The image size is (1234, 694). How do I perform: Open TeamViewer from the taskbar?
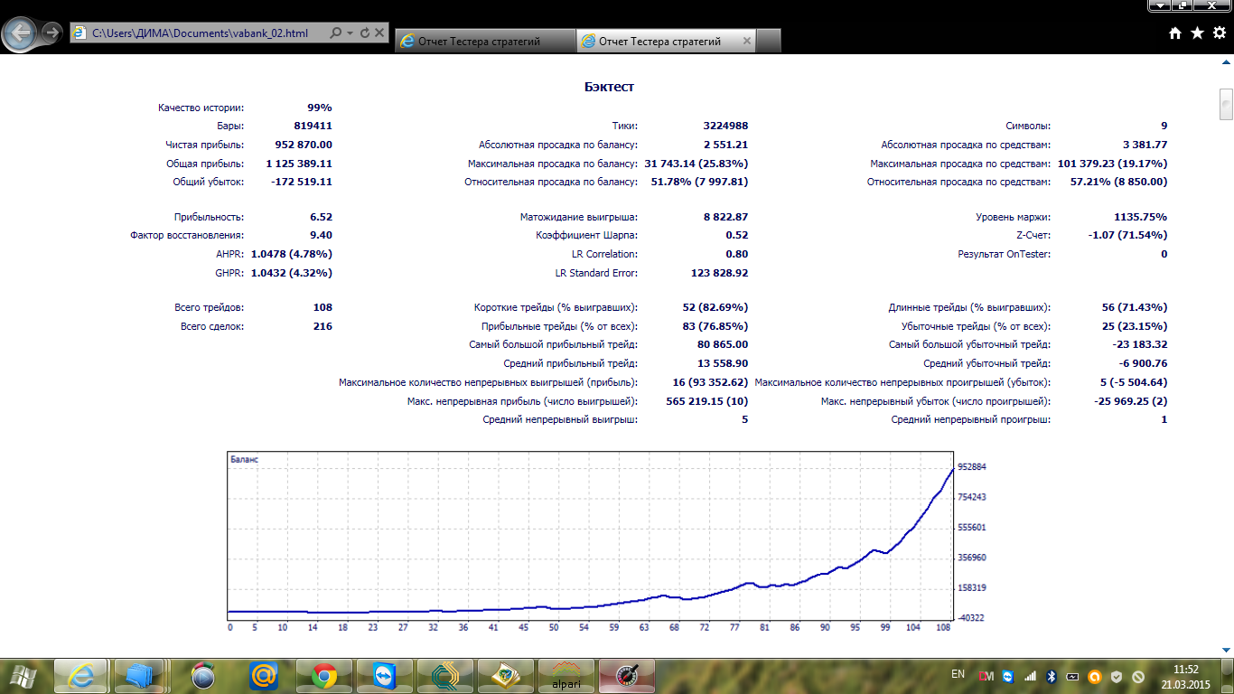pos(384,675)
